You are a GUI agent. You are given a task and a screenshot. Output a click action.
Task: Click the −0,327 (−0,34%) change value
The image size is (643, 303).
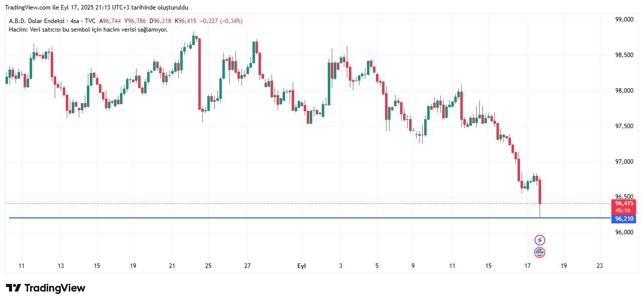point(221,21)
